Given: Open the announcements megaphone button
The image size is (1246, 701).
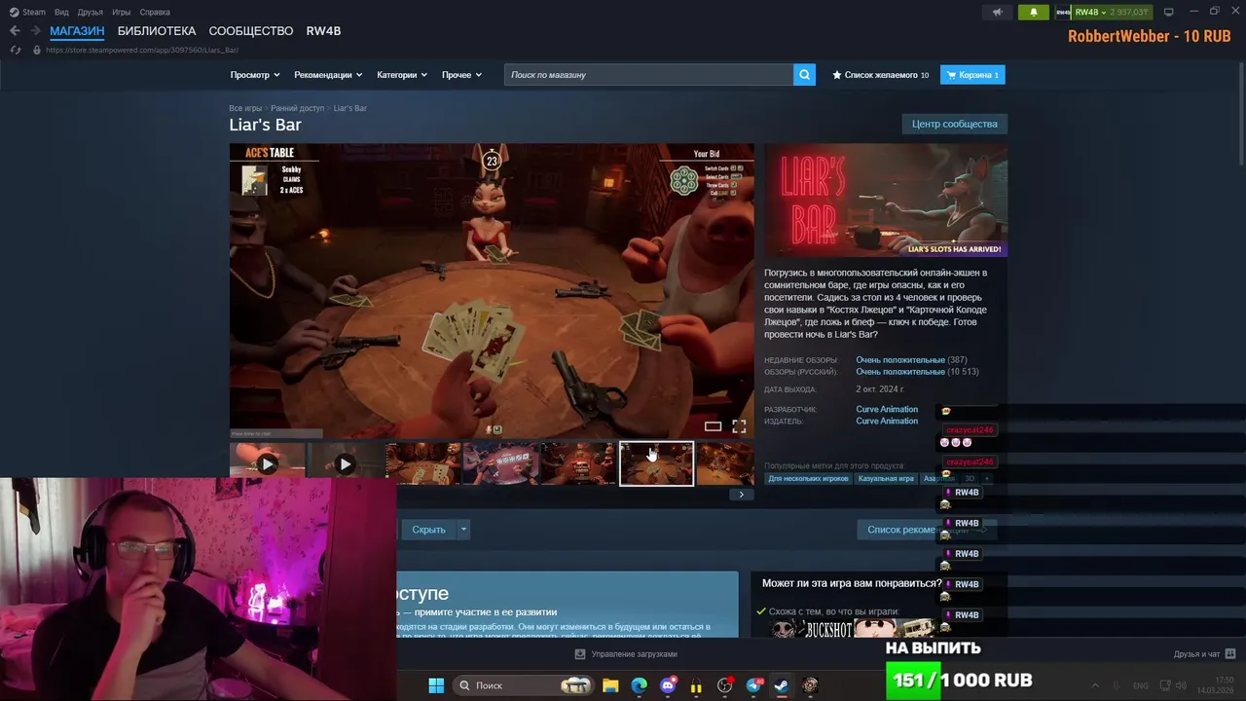Looking at the screenshot, I should 996,13.
